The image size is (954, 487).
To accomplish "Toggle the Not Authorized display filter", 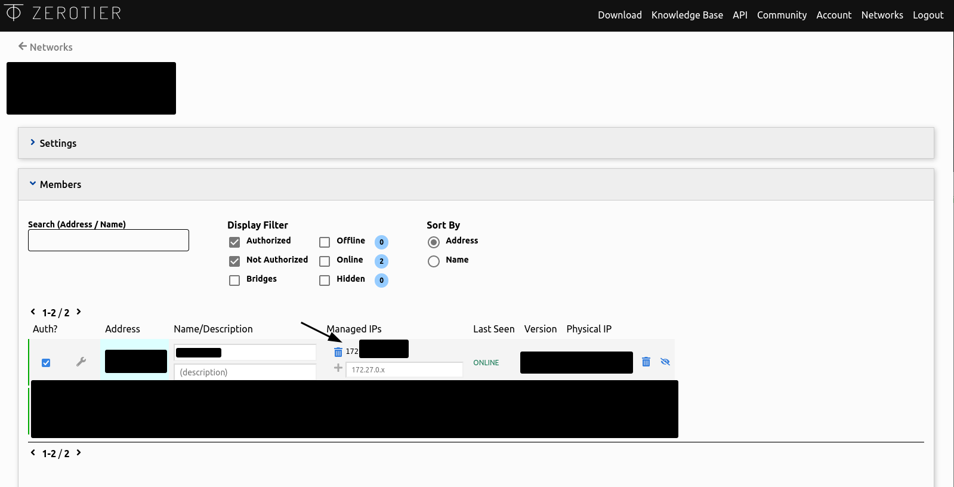I will click(x=234, y=261).
